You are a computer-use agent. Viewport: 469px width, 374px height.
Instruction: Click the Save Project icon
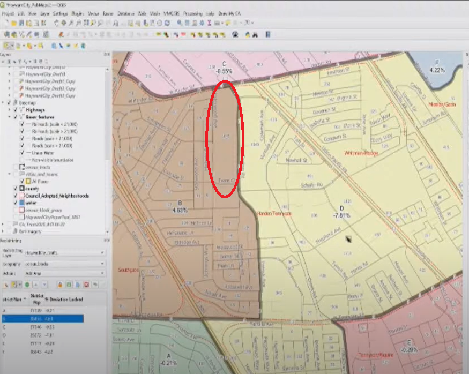tap(23, 23)
